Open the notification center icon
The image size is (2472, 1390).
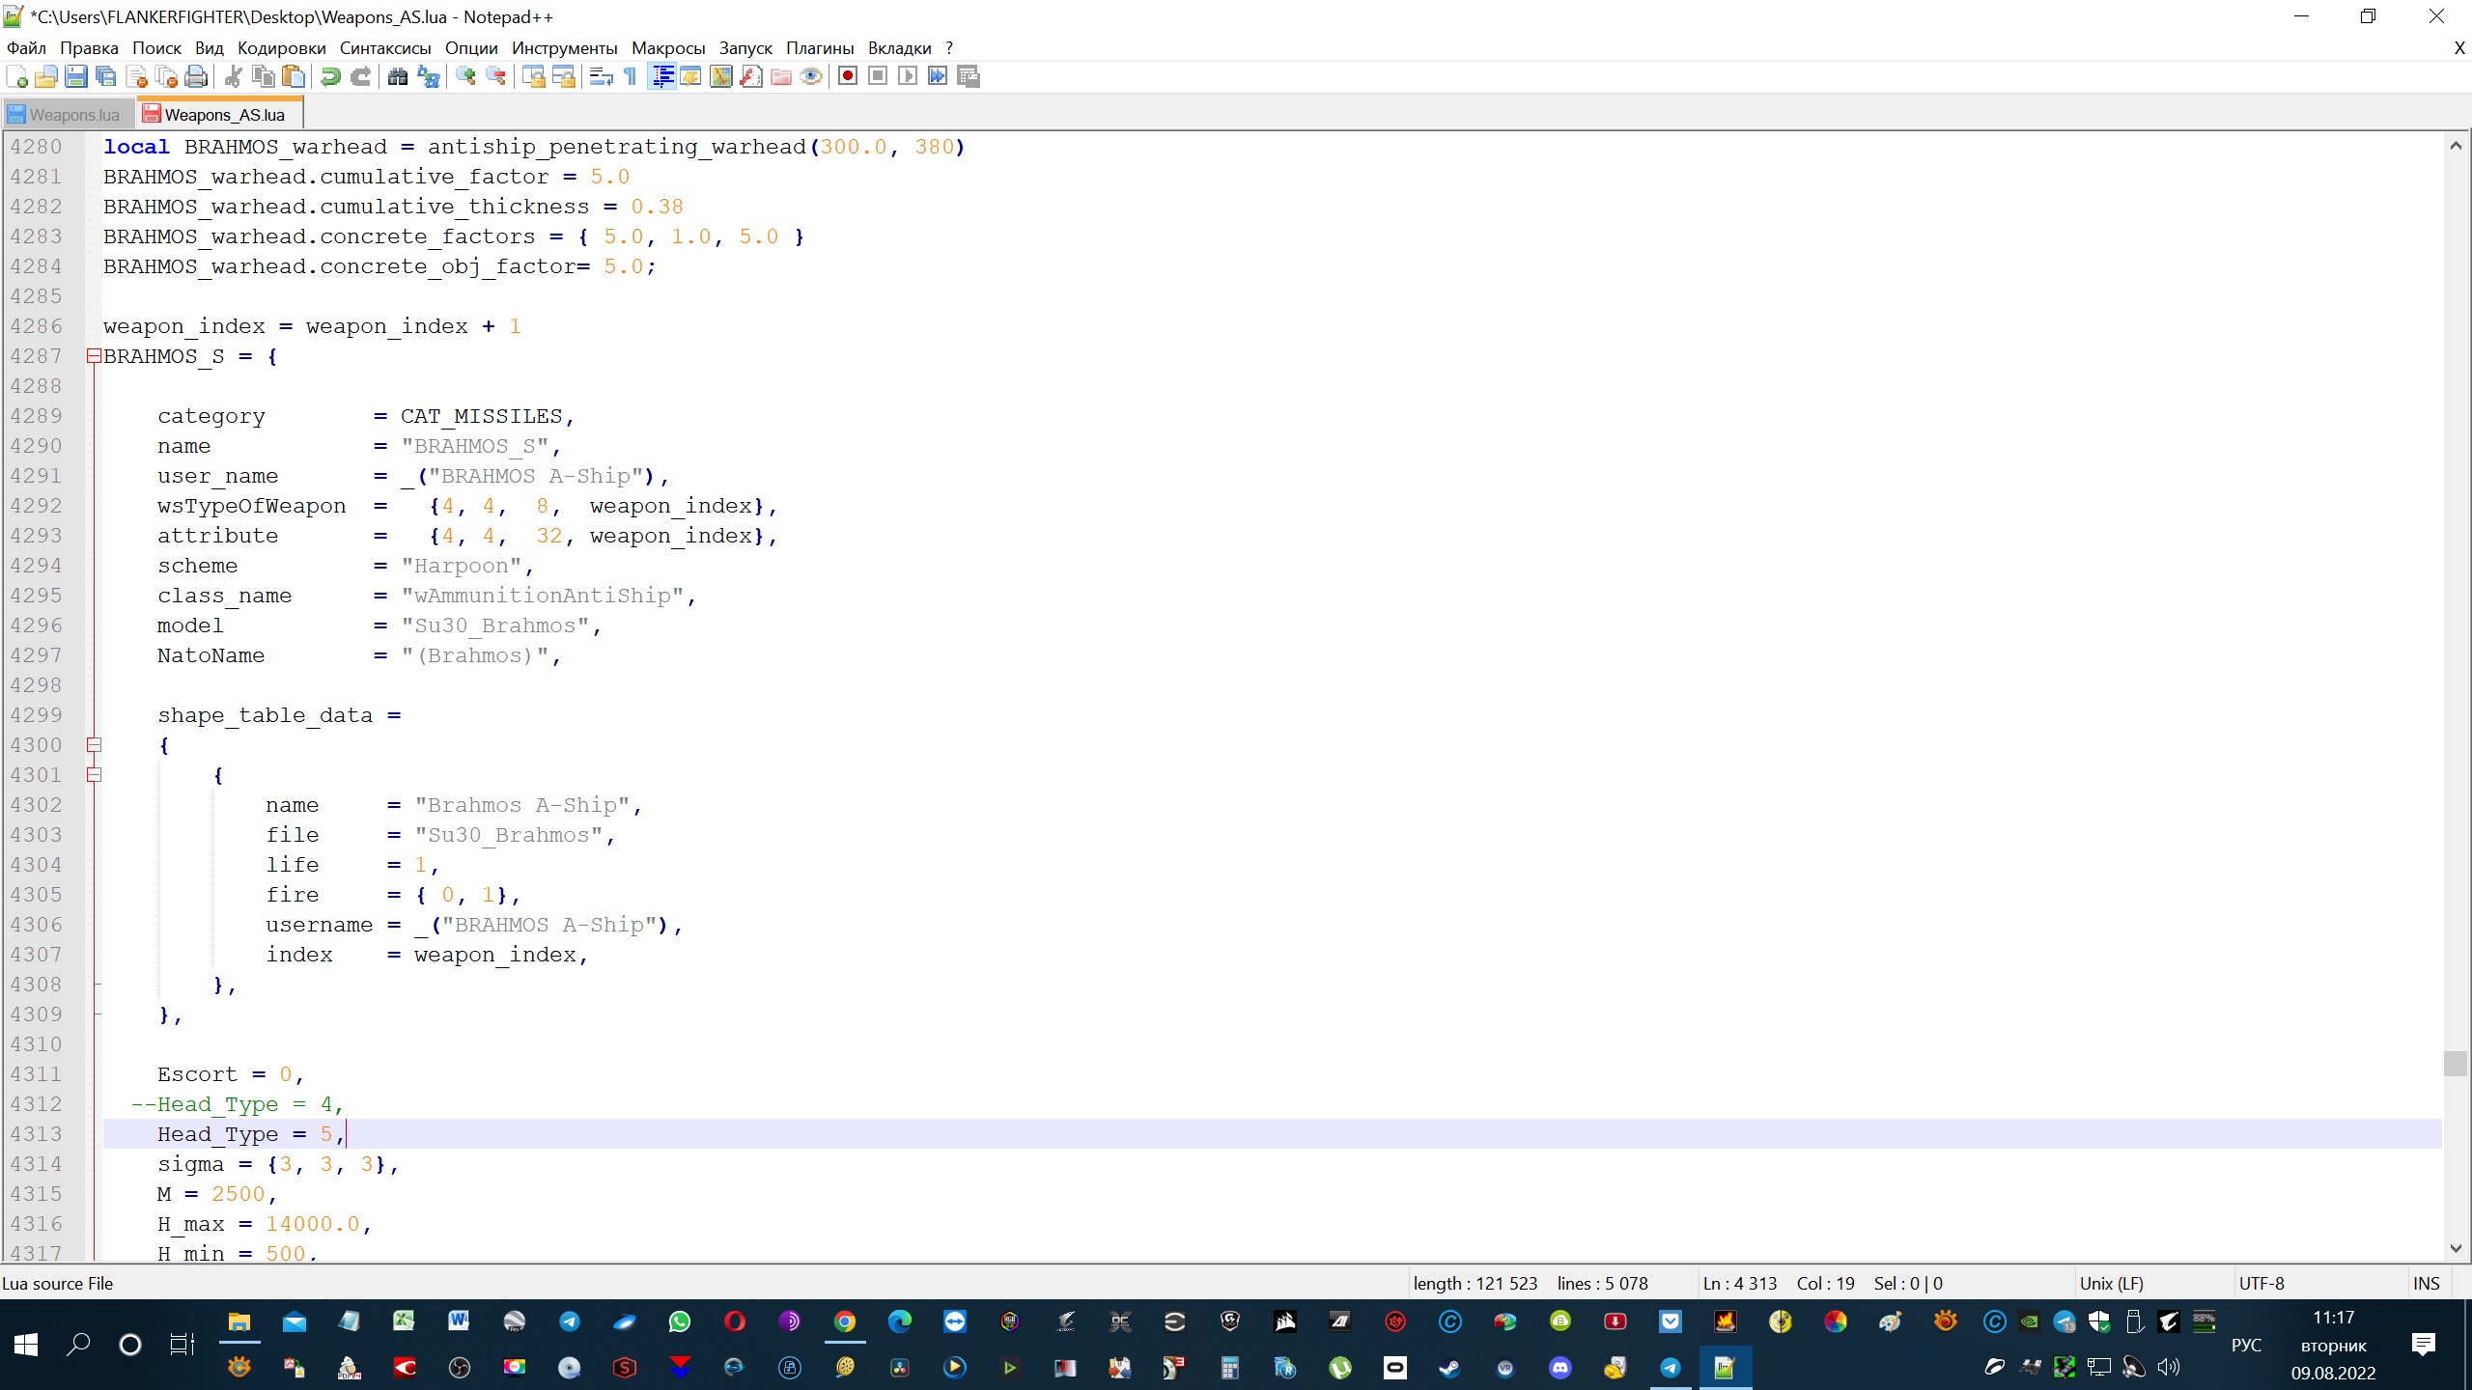[x=2424, y=1345]
